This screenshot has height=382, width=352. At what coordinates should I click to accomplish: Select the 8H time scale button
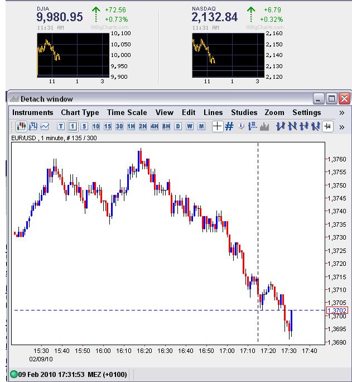(166, 126)
